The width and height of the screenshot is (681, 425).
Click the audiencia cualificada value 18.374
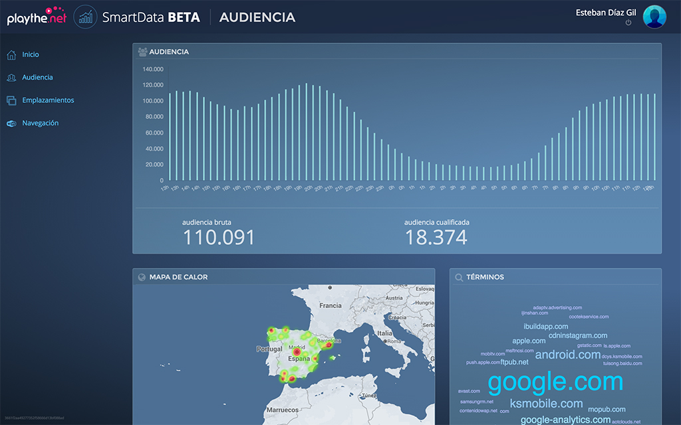(x=436, y=238)
